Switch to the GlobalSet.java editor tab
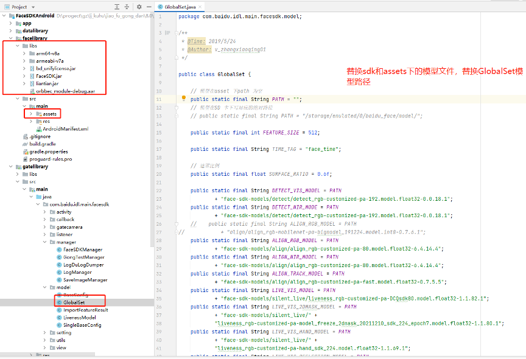 [180, 7]
